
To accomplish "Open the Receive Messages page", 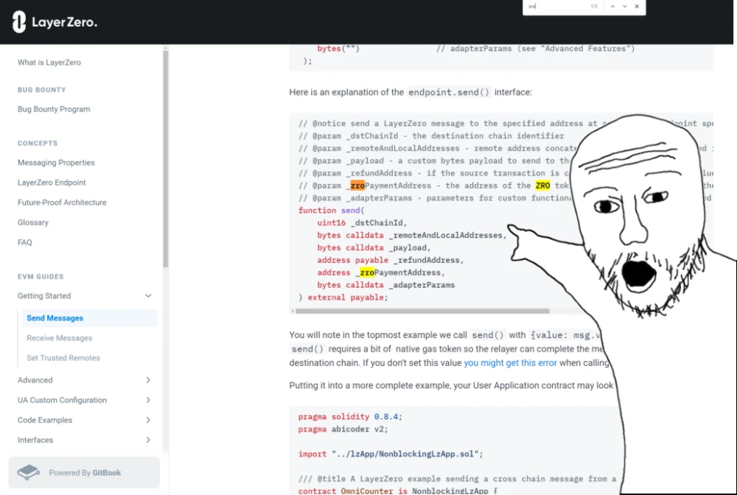I will click(x=59, y=338).
